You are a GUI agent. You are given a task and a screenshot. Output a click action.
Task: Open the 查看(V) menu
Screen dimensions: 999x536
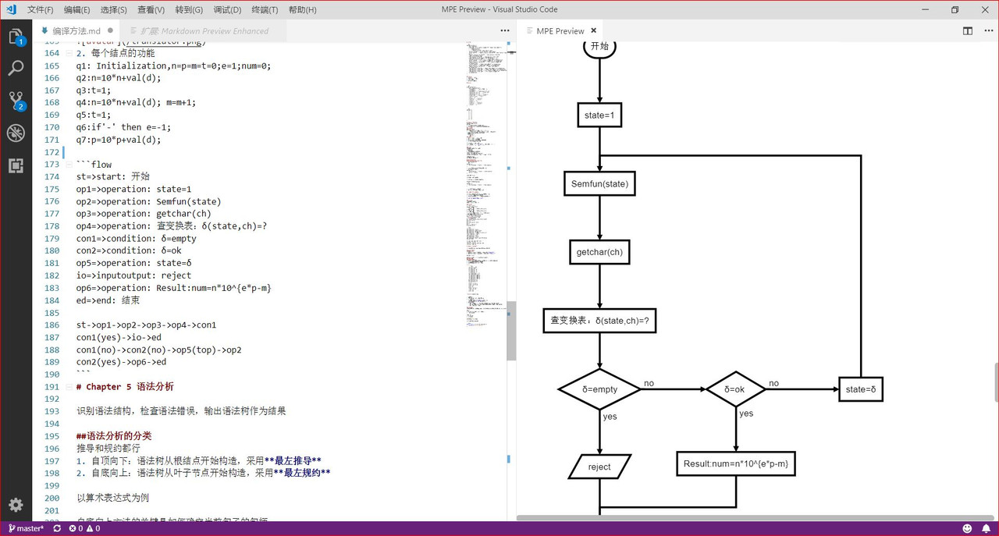pos(151,9)
